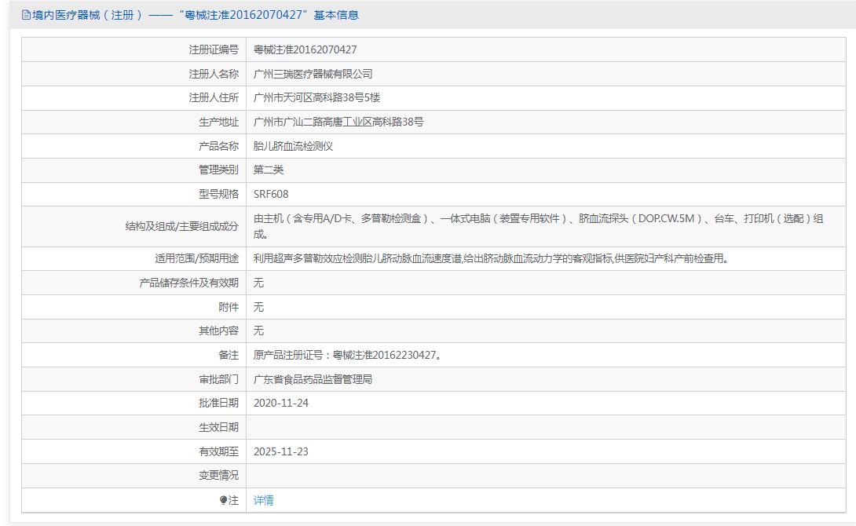
Task: Click the document icon before 境内医疗器械 title
Action: pos(27,15)
